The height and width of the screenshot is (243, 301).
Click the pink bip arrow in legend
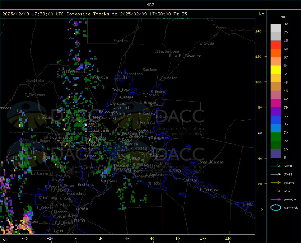(276, 191)
